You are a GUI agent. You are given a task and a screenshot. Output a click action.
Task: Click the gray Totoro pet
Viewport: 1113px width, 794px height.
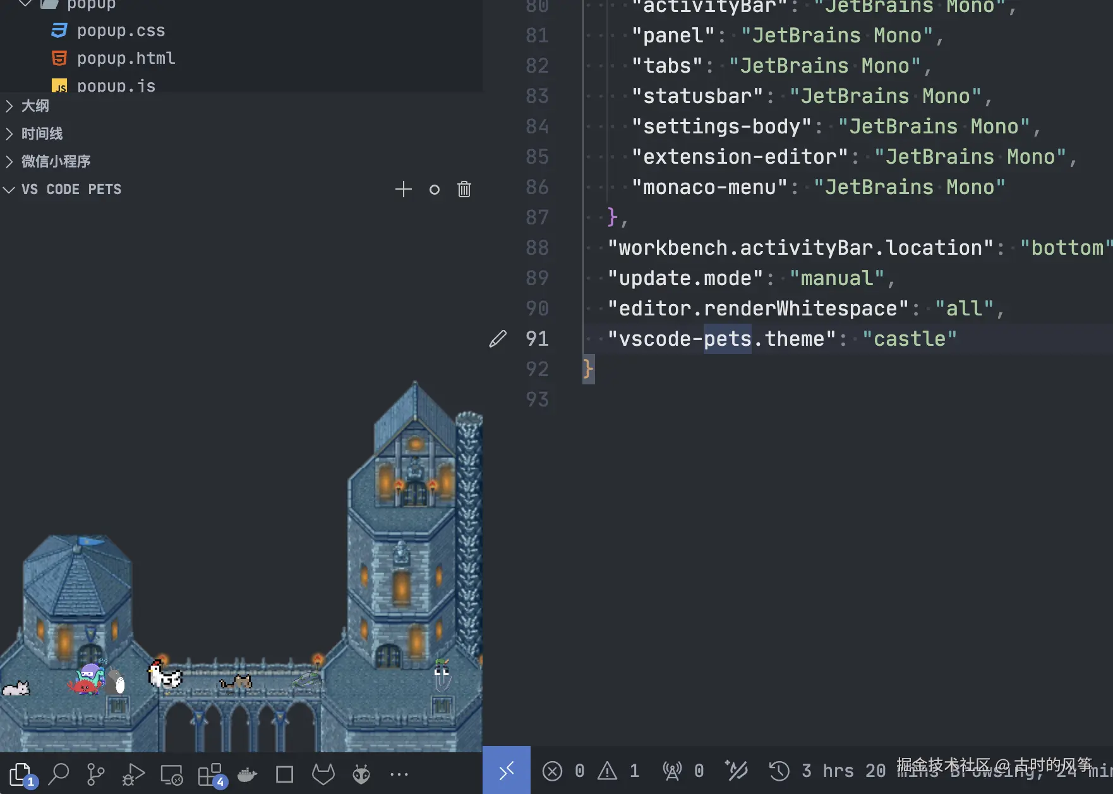click(116, 680)
